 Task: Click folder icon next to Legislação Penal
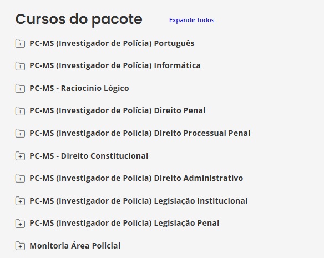point(20,224)
